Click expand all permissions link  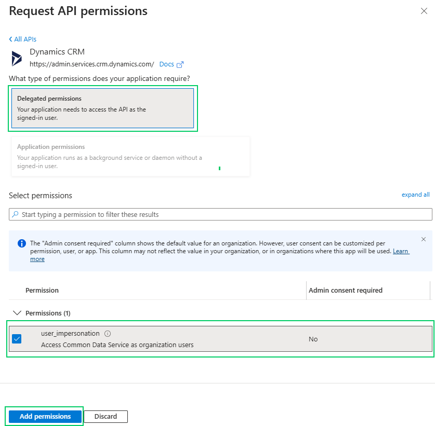coord(415,195)
